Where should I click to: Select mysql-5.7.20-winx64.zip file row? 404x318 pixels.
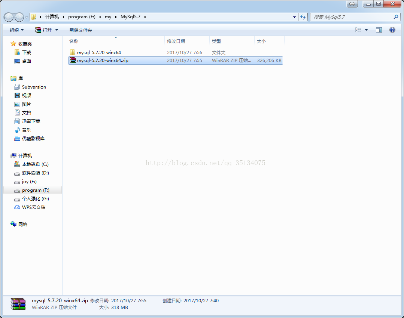coord(176,61)
